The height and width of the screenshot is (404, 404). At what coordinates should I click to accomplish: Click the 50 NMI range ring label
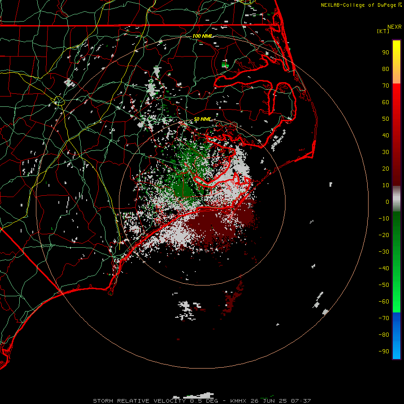(x=202, y=119)
